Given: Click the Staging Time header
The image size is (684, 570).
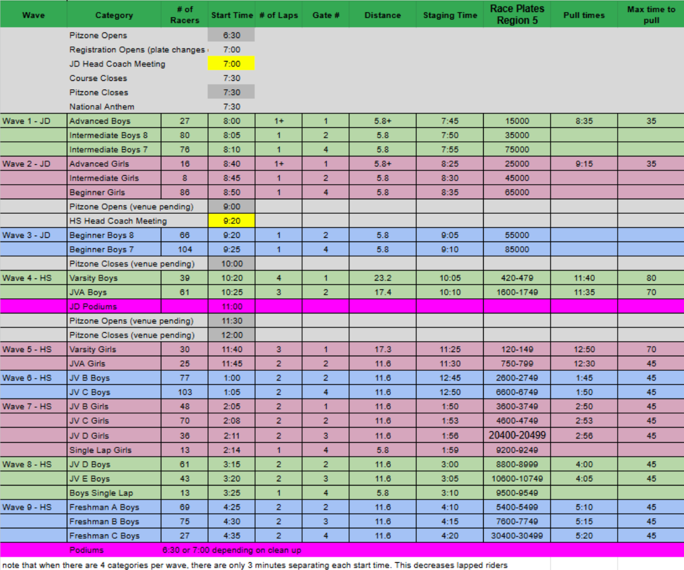Looking at the screenshot, I should click(x=450, y=15).
